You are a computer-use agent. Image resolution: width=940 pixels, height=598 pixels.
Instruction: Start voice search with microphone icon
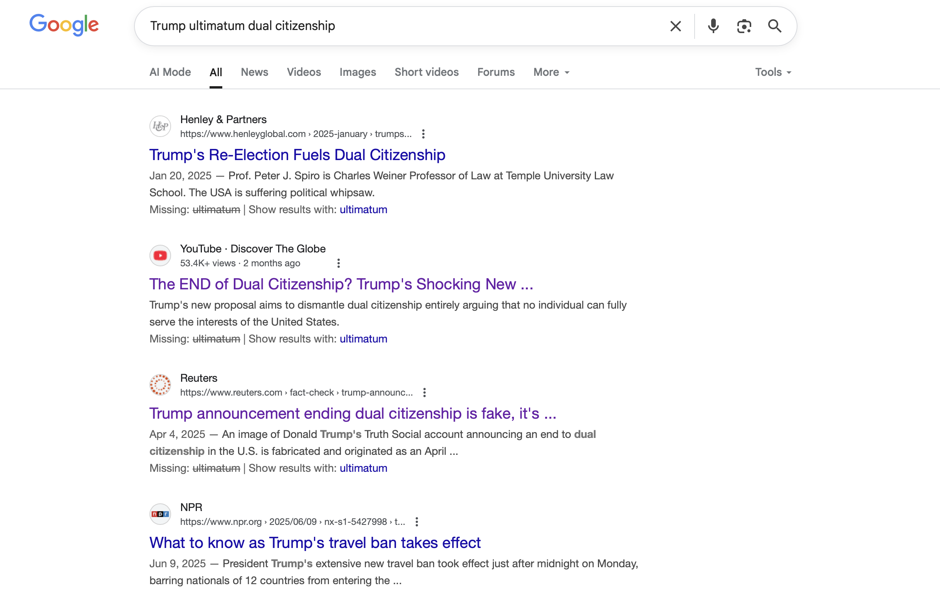pos(713,26)
